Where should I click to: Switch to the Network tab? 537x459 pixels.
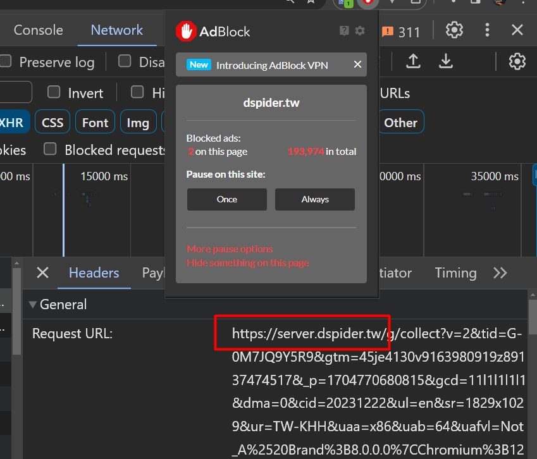117,30
